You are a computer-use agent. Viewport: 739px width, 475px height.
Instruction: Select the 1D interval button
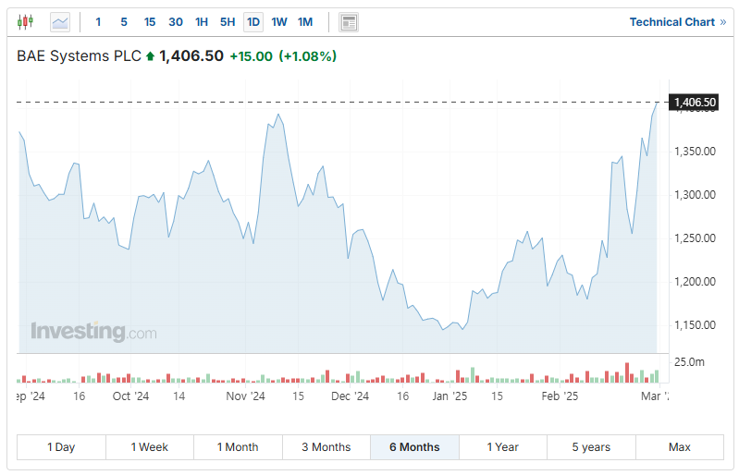click(x=253, y=22)
